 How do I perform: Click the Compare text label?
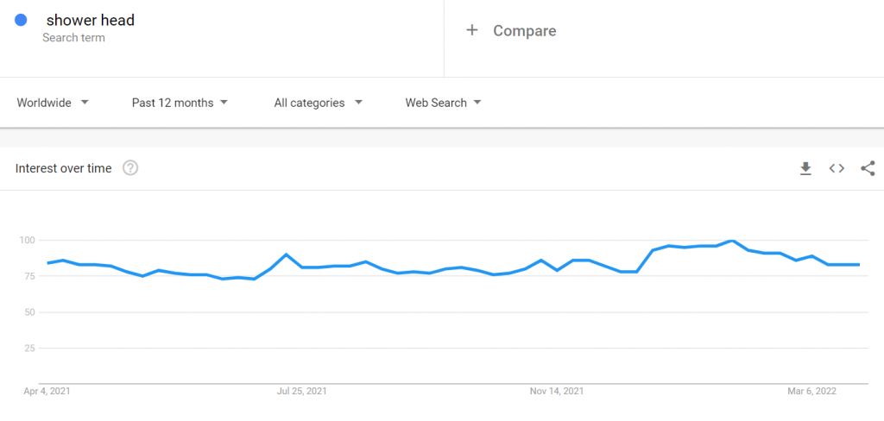(525, 31)
